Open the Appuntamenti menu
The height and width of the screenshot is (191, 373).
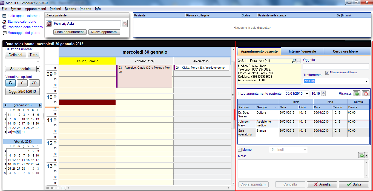pos(35,9)
